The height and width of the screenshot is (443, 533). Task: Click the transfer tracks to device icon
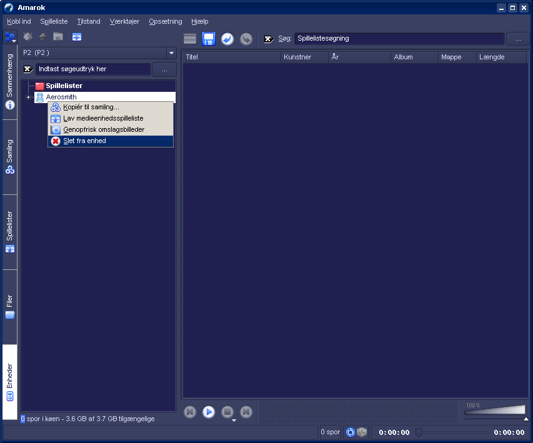[x=58, y=37]
